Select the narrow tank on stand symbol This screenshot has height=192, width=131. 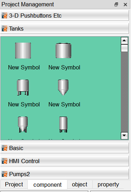pos(63,124)
